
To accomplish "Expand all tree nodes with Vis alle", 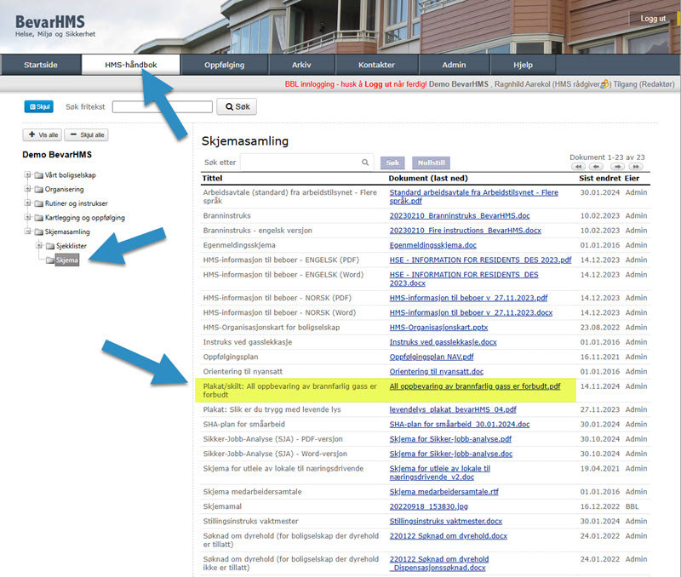I will [42, 134].
